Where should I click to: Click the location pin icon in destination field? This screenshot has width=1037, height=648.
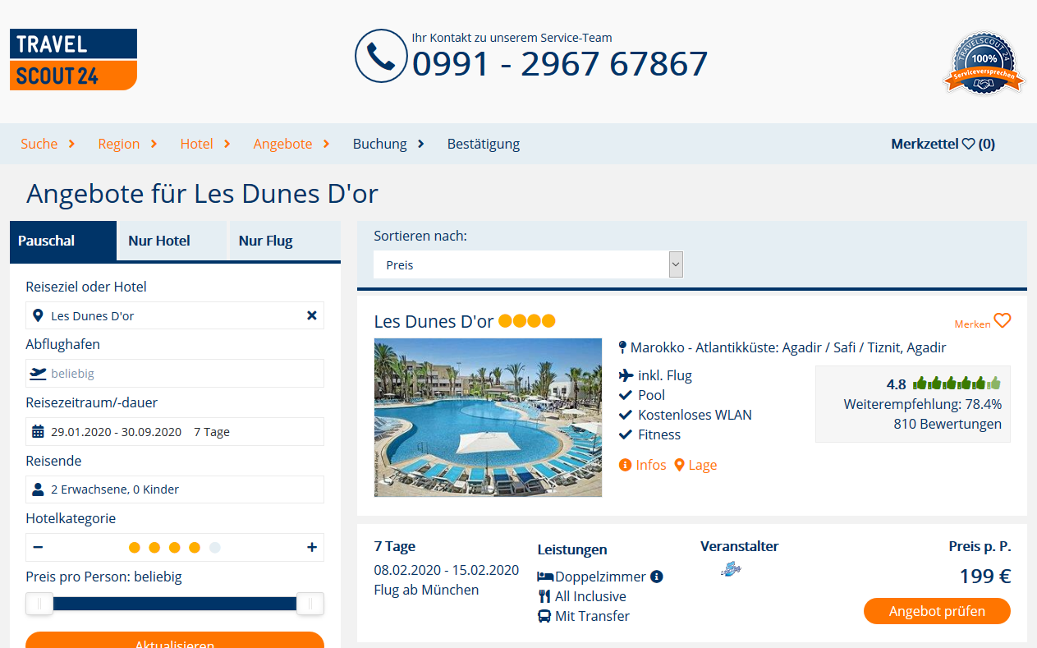click(38, 315)
